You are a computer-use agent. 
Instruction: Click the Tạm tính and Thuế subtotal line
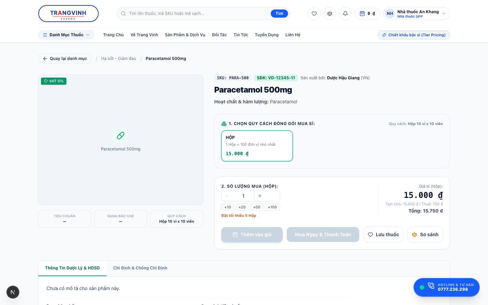tap(414, 204)
